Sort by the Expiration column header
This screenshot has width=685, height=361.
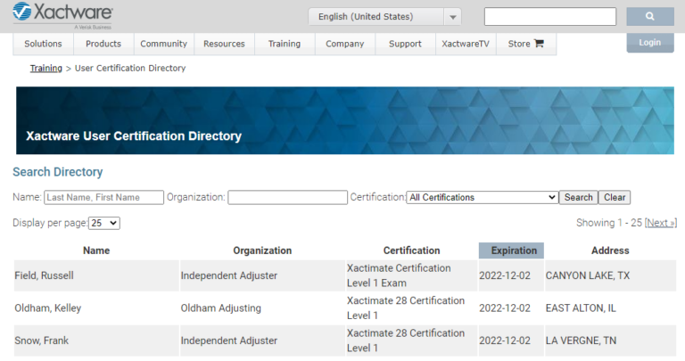click(x=511, y=250)
